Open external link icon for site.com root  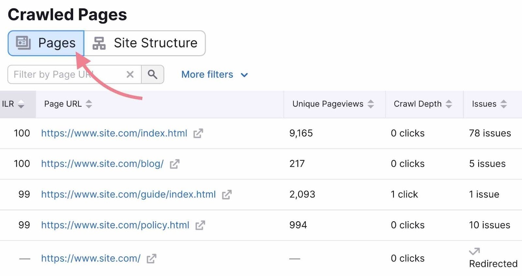click(x=151, y=259)
